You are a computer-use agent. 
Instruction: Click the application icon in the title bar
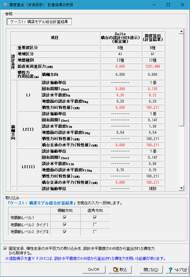point(6,5)
